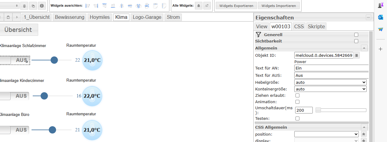Align widgets to the top edge

[105, 6]
